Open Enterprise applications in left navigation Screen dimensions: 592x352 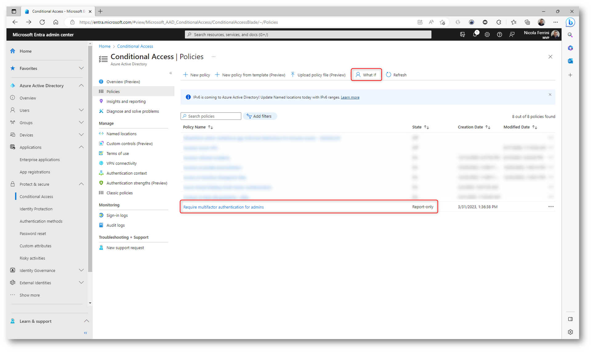click(x=40, y=160)
